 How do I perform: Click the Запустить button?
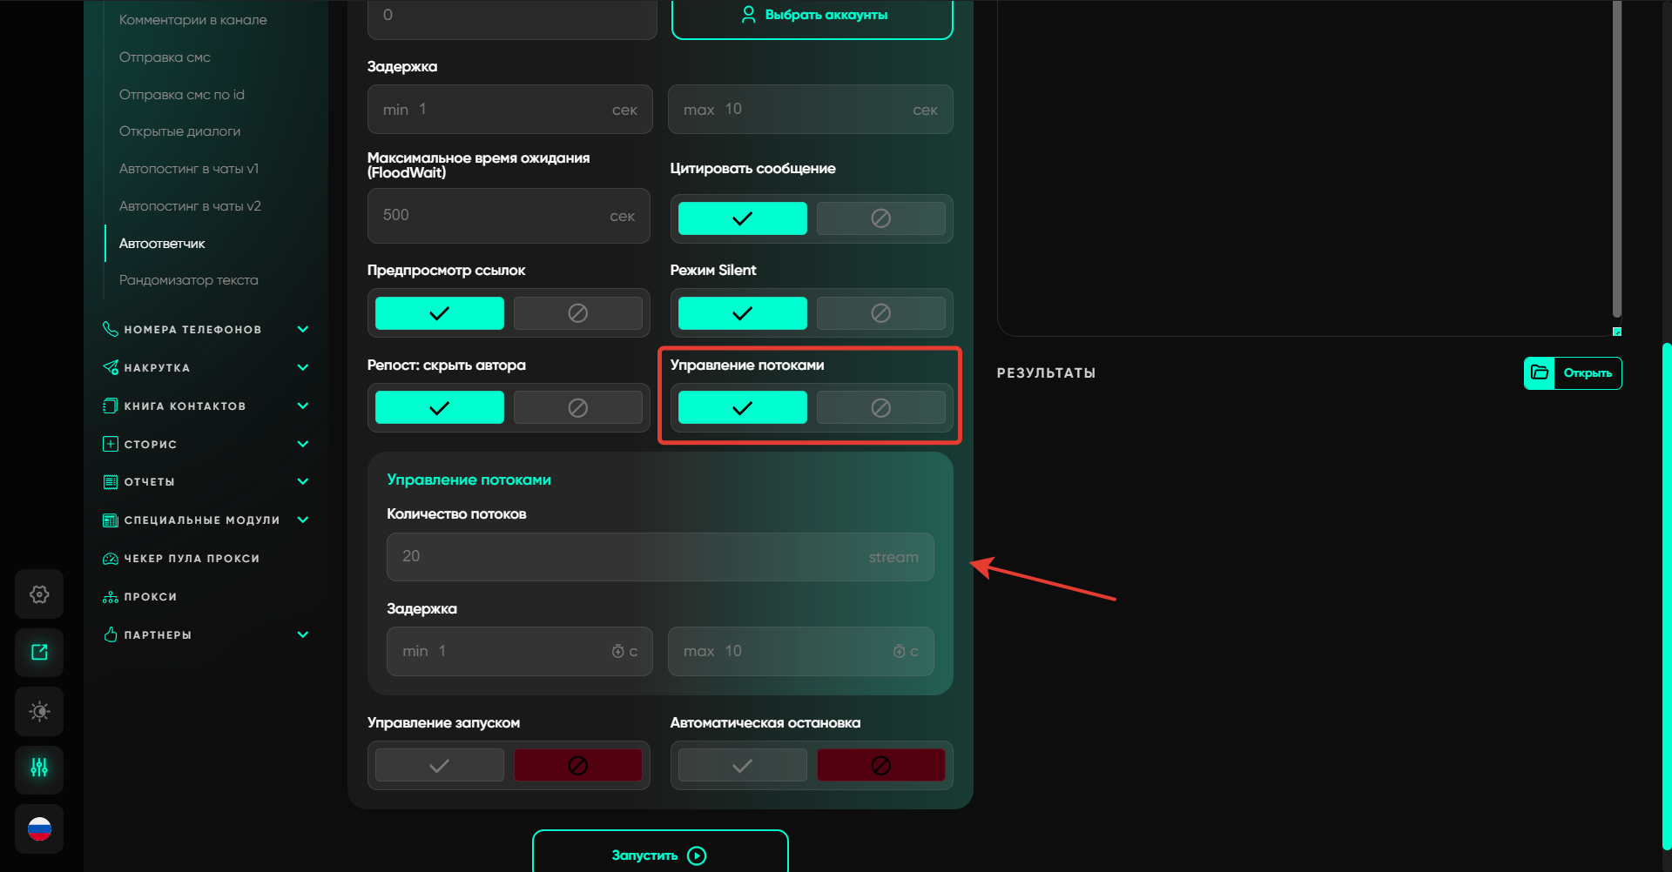click(659, 855)
